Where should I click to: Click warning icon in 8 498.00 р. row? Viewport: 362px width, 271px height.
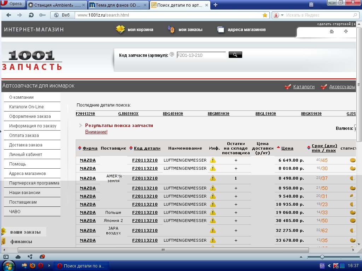point(213,178)
